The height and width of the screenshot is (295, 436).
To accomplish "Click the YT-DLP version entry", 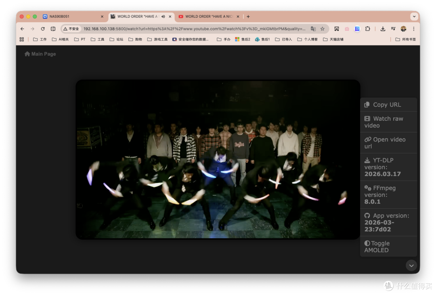I will coord(388,167).
